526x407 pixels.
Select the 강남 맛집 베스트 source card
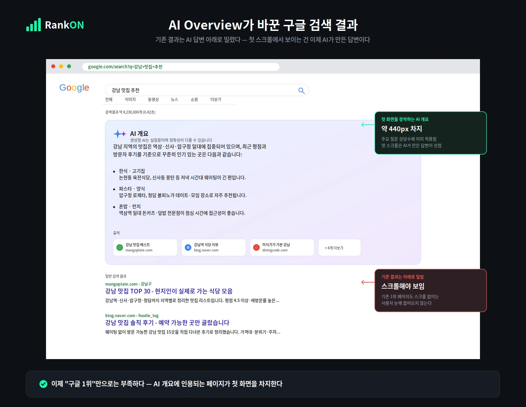145,247
